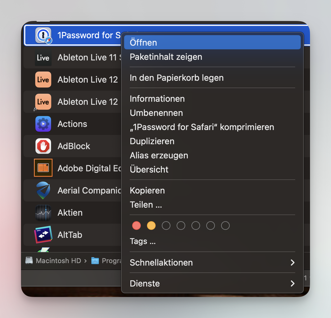
Task: Open the Tags ... dialog entry
Action: coord(142,241)
